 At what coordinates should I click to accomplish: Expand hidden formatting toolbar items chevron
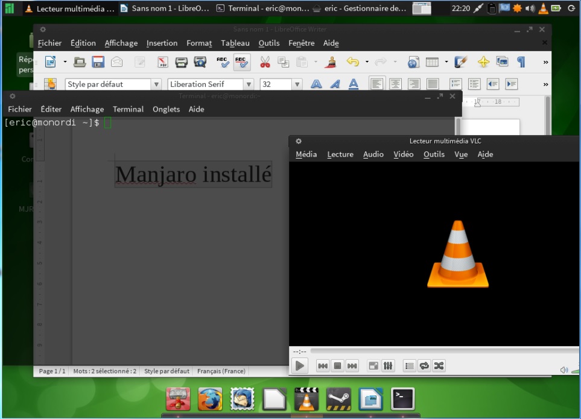545,84
